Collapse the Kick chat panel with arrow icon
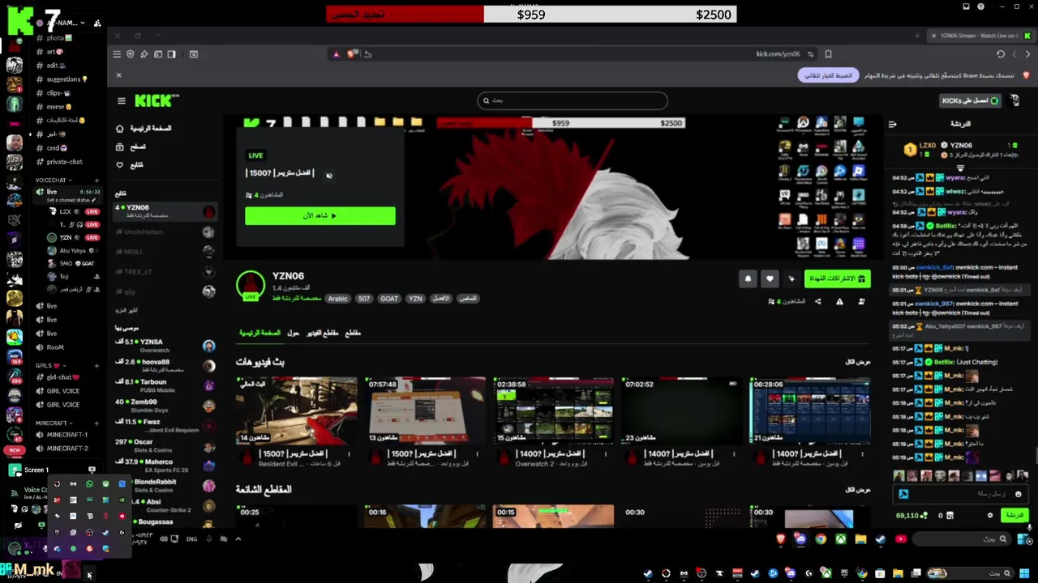Image resolution: width=1038 pixels, height=583 pixels. click(x=893, y=124)
